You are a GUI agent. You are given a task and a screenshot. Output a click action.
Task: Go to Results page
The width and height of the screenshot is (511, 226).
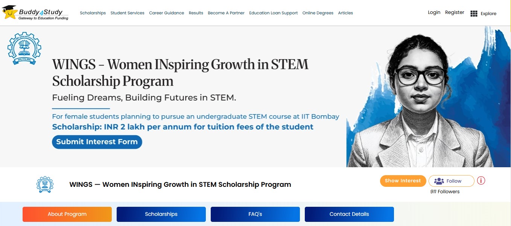click(196, 13)
